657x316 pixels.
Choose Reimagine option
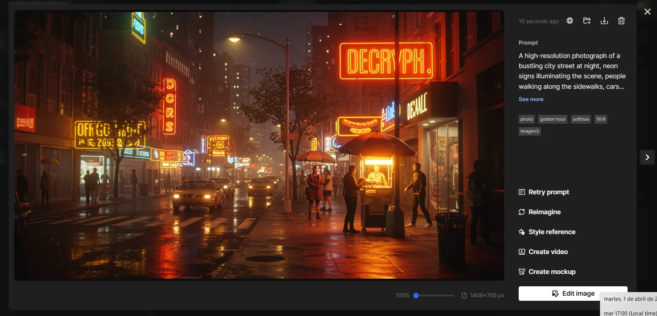point(544,212)
